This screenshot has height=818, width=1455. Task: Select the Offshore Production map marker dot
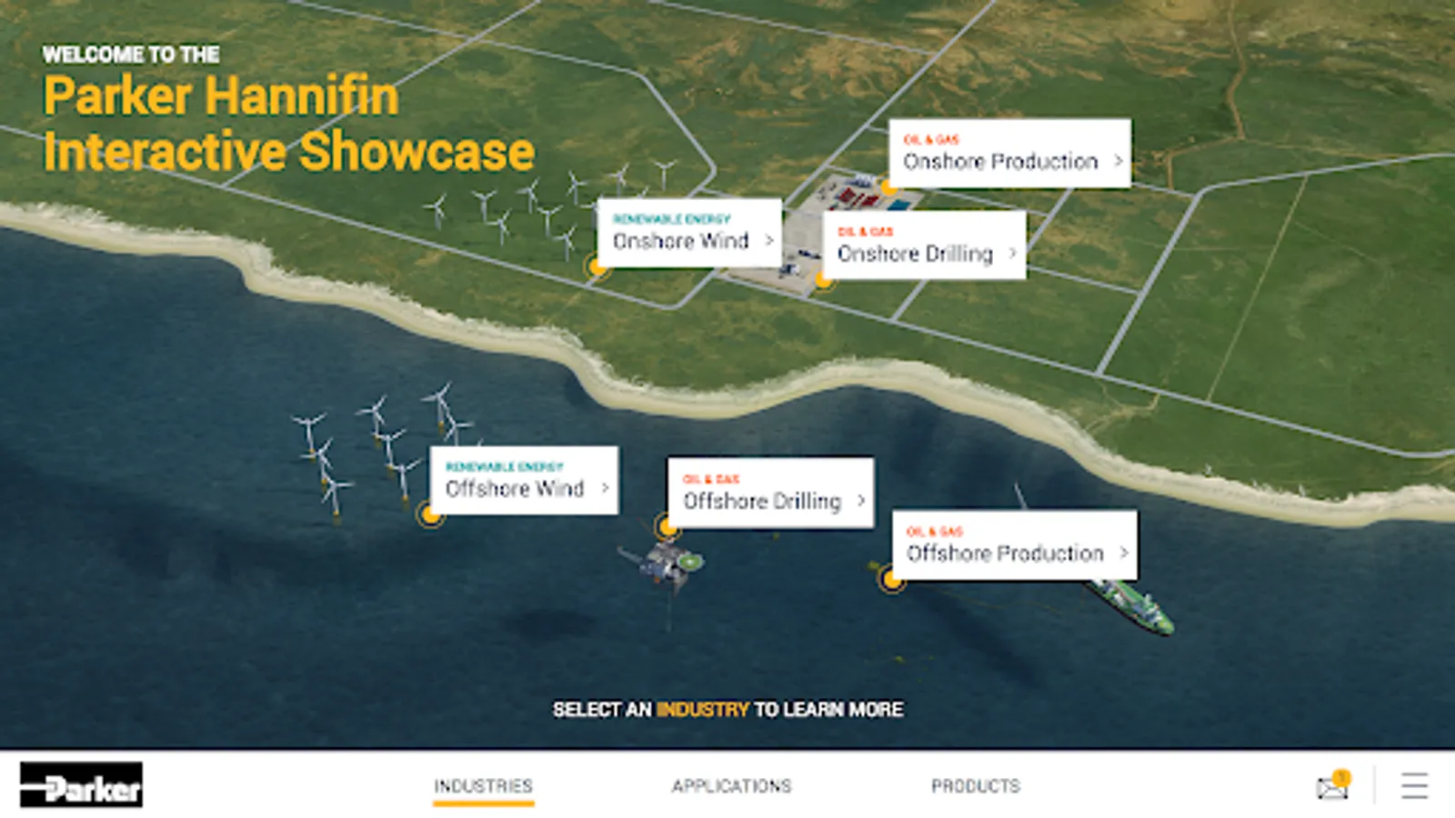click(x=891, y=579)
